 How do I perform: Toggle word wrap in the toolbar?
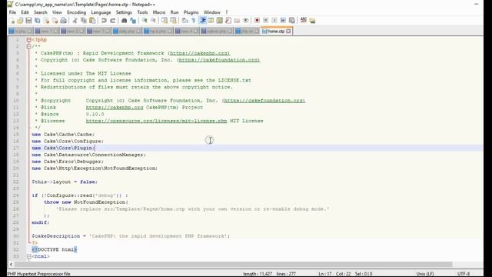pos(184,21)
